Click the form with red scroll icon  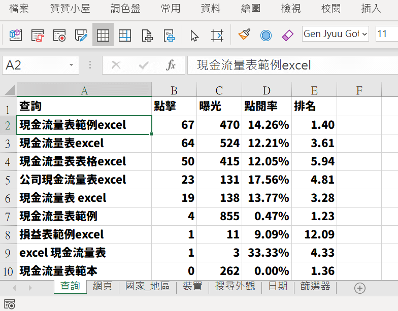[38, 35]
